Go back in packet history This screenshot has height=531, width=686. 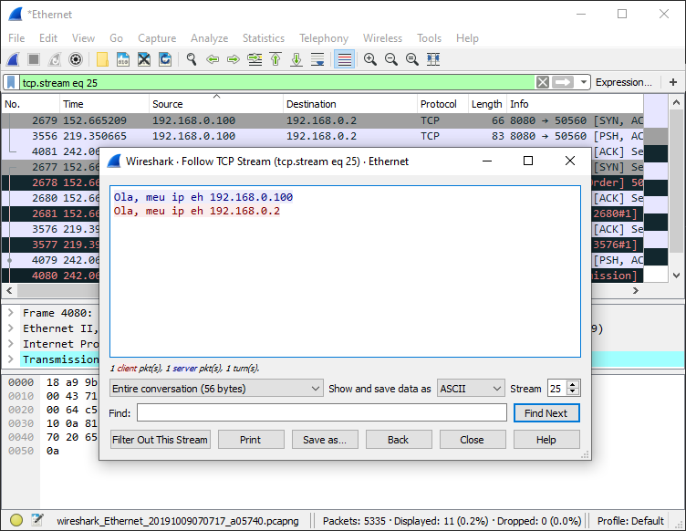pyautogui.click(x=213, y=59)
